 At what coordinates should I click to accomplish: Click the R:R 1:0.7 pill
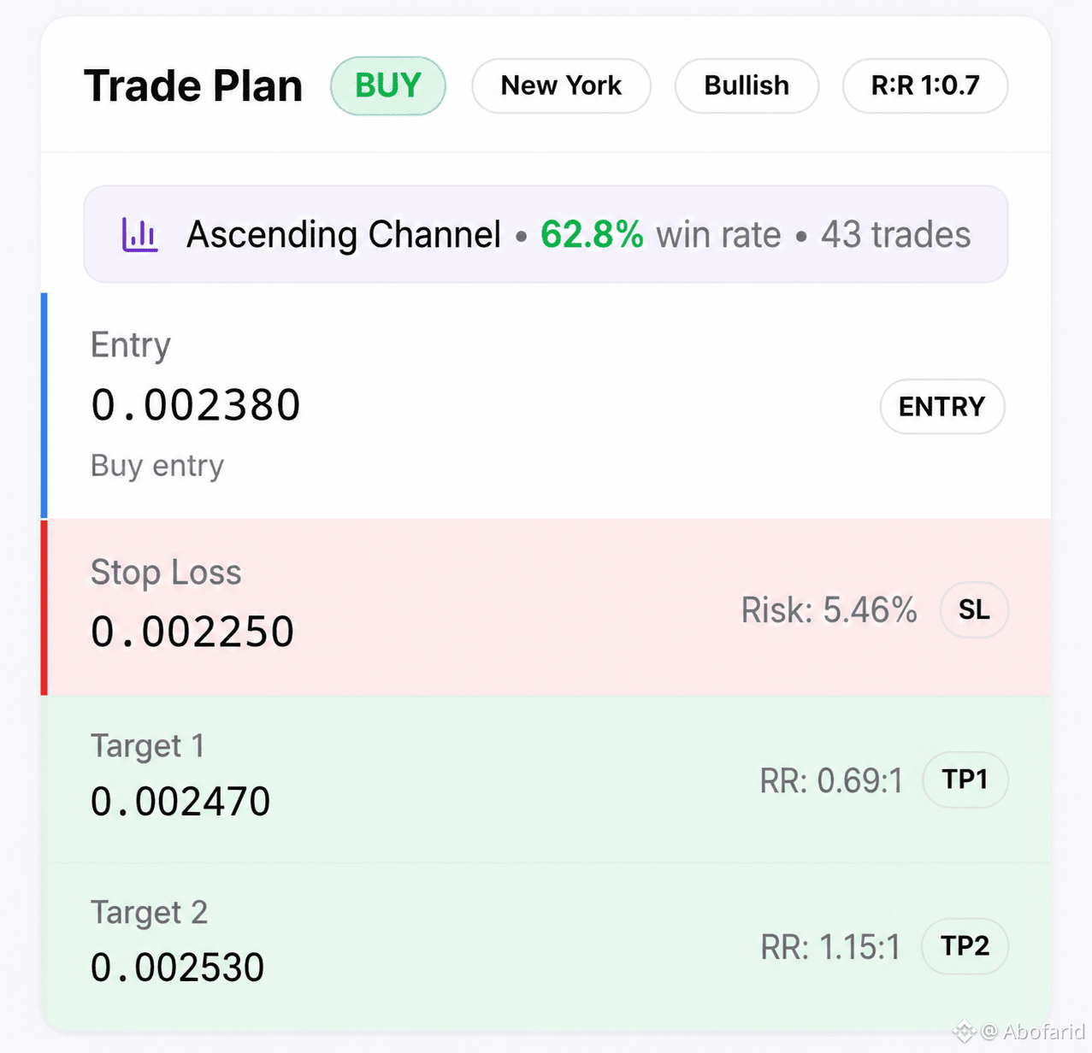click(x=925, y=85)
